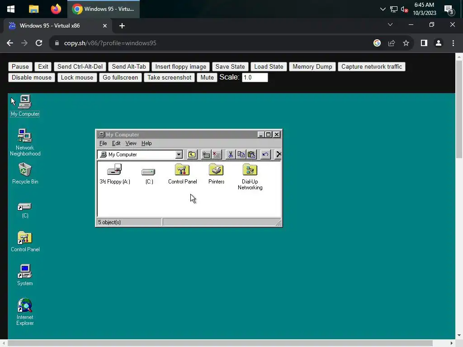Click the Memory Dump button

coord(312,67)
